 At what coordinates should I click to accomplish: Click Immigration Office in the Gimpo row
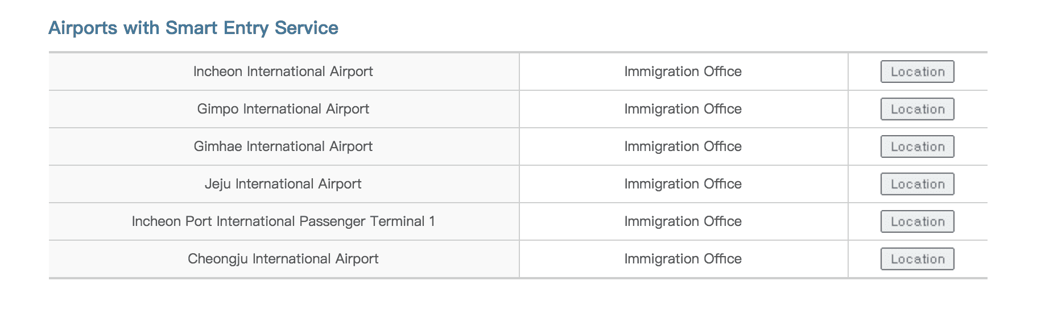tap(683, 109)
